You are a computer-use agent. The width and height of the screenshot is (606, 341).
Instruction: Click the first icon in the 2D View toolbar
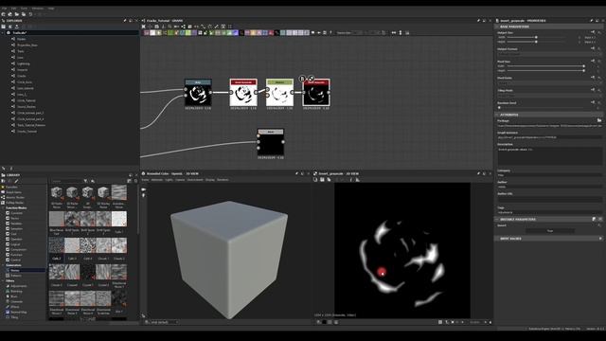point(315,180)
